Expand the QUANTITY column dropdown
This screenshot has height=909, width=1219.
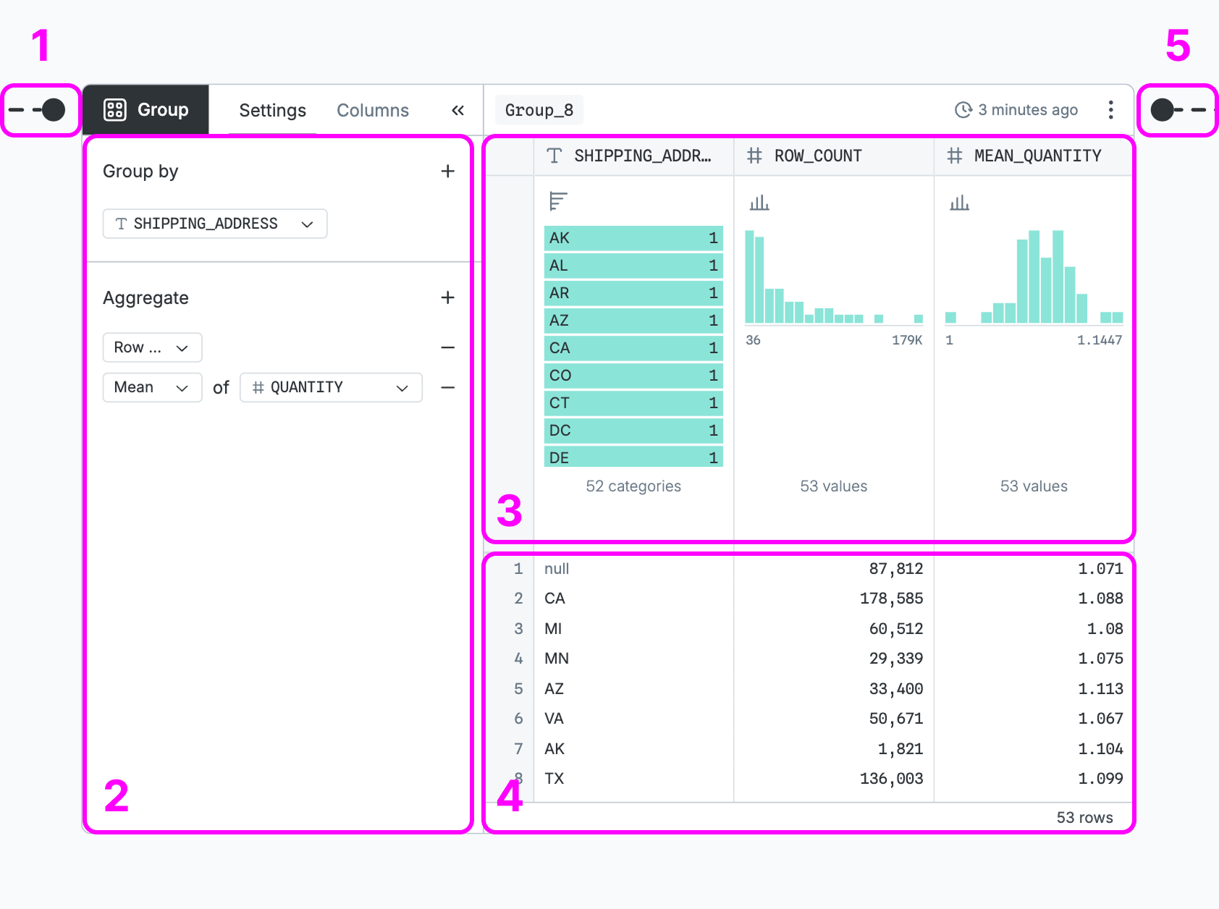[x=331, y=388]
